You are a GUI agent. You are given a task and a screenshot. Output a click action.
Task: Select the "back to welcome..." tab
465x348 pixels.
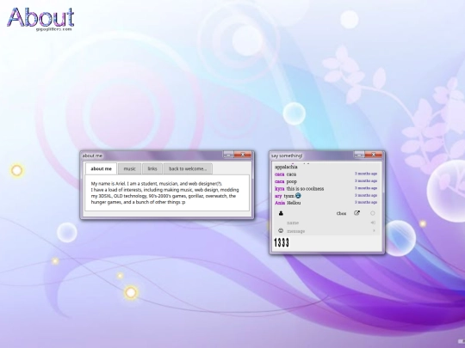tap(188, 168)
